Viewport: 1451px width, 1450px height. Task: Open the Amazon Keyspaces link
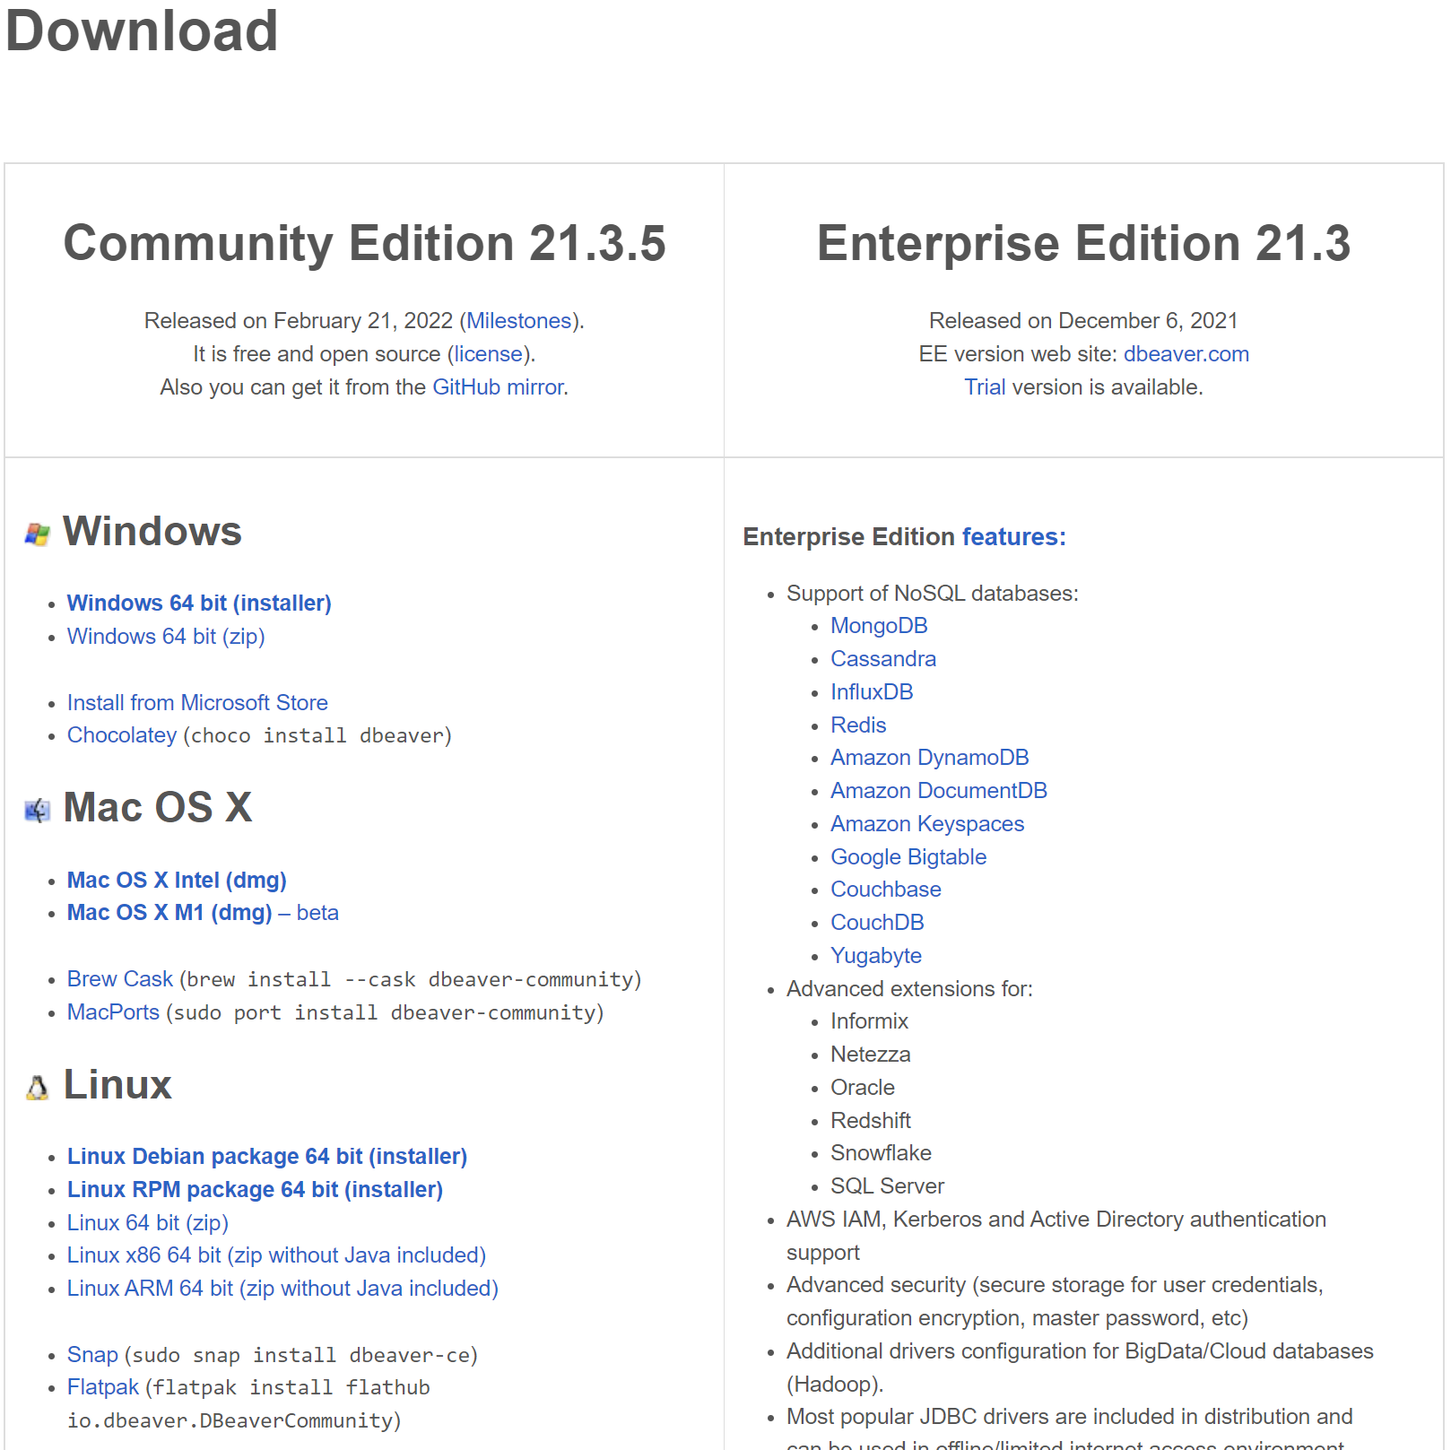pos(927,824)
